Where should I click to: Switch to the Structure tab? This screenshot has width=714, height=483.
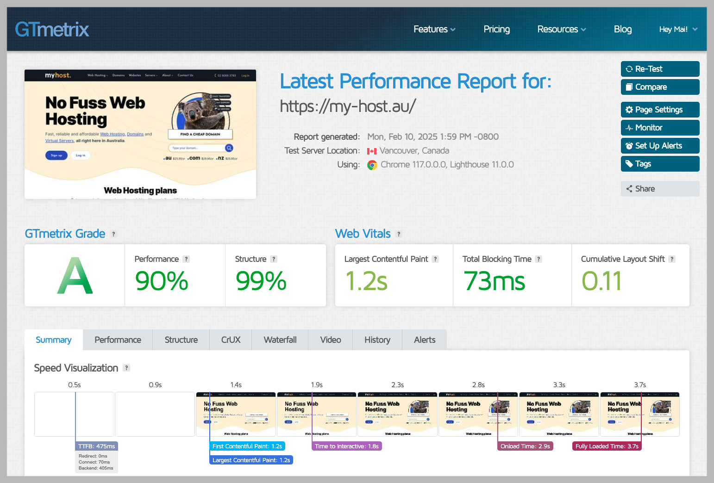[x=181, y=340]
